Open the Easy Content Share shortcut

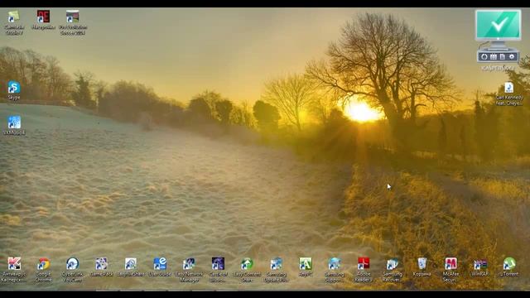[x=247, y=269]
